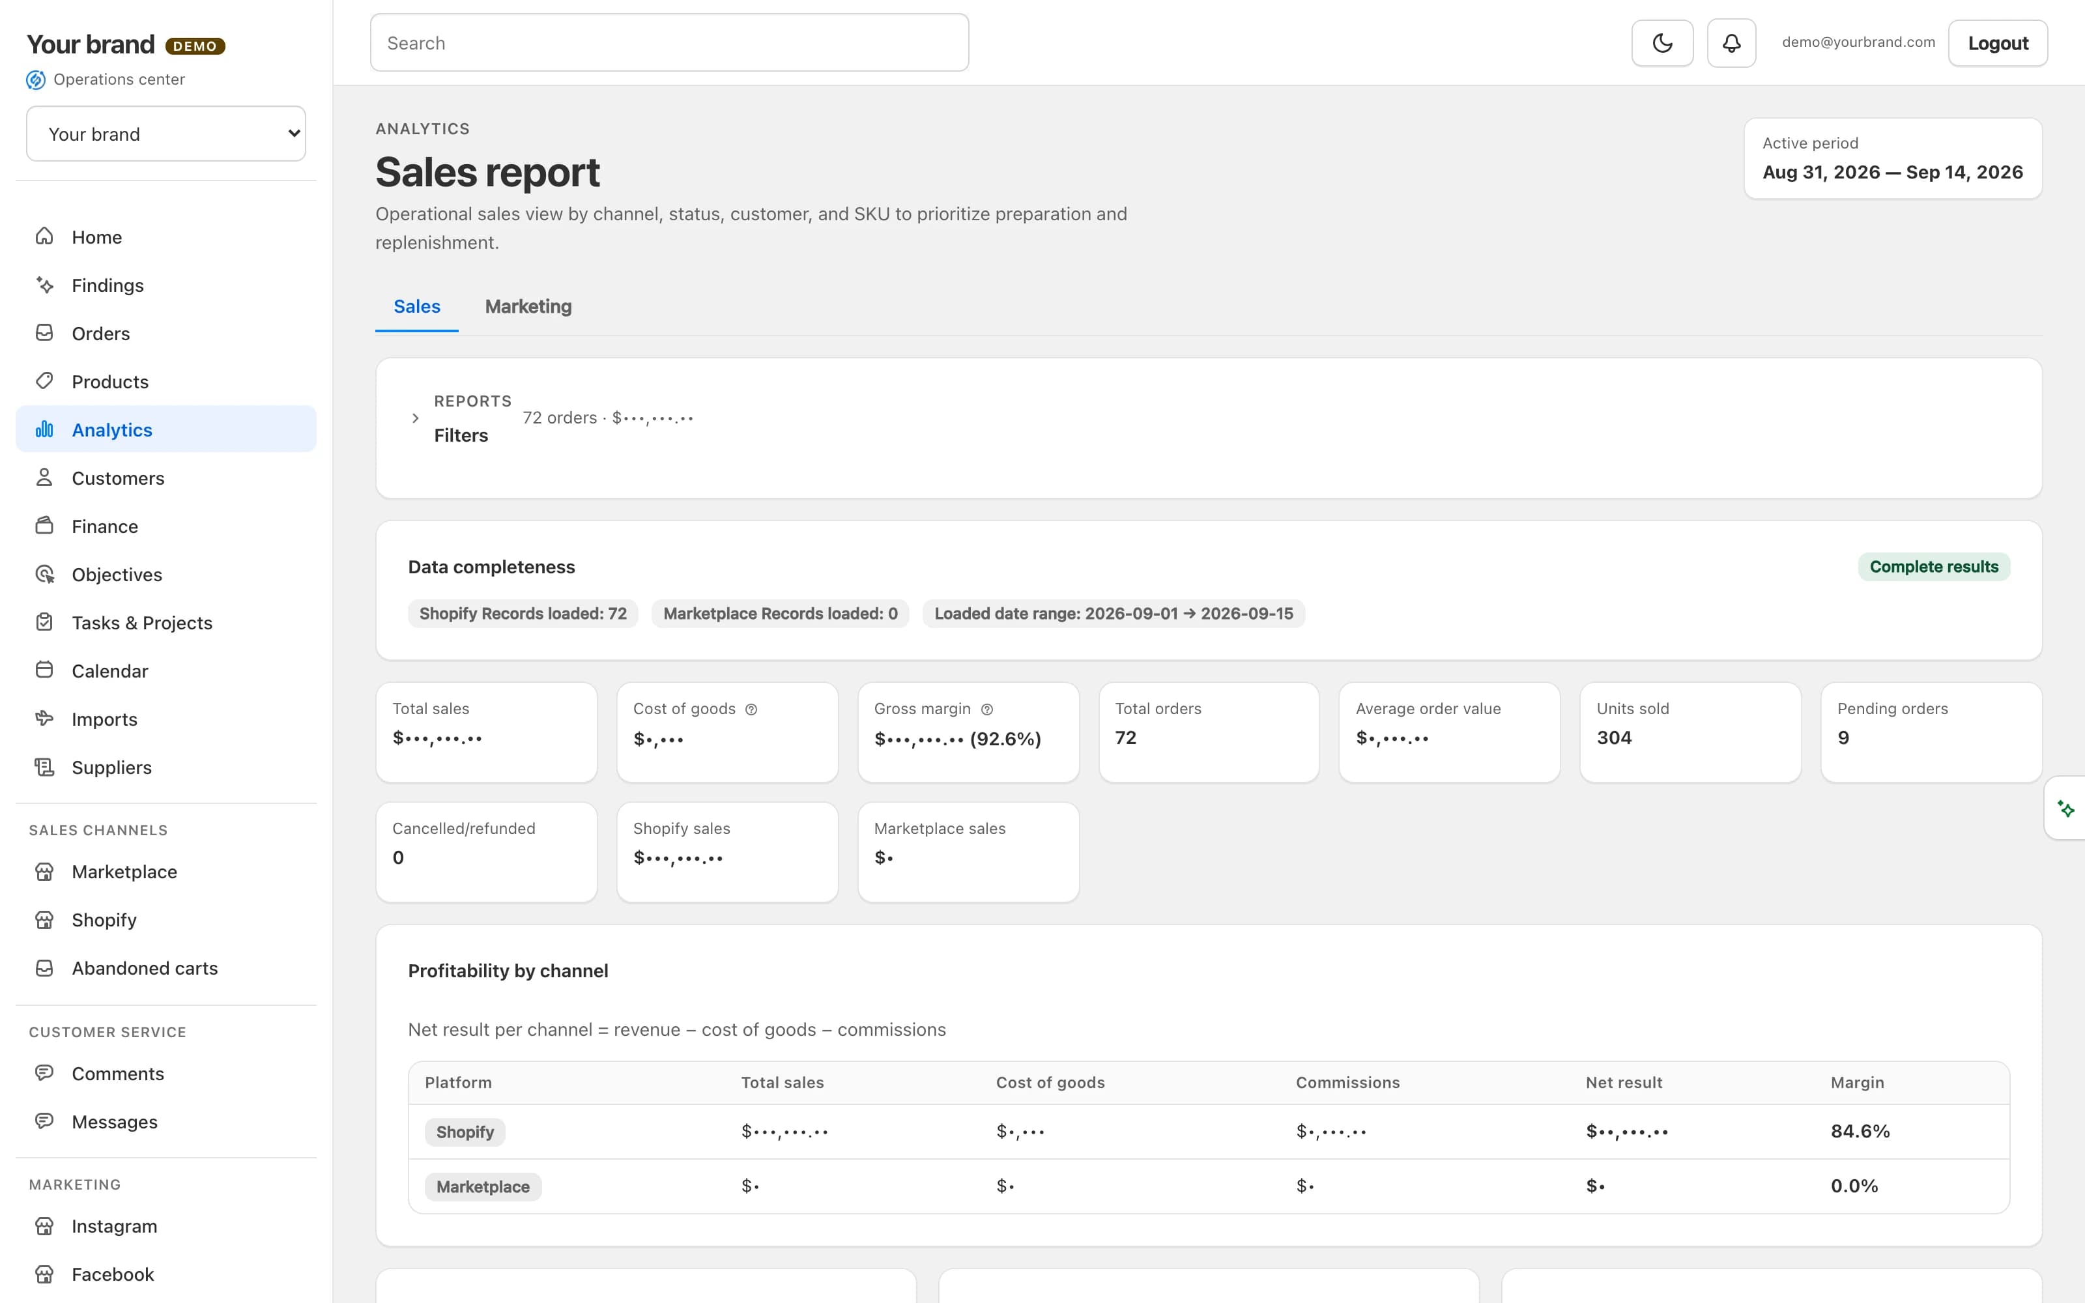Open the floating assistant sparkle button
Image resolution: width=2085 pixels, height=1303 pixels.
coord(2065,809)
